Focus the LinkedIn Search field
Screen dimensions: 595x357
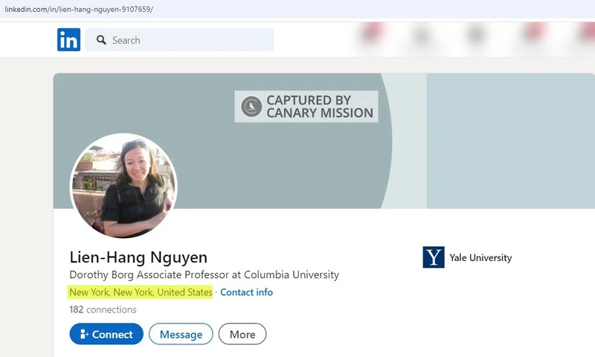179,39
